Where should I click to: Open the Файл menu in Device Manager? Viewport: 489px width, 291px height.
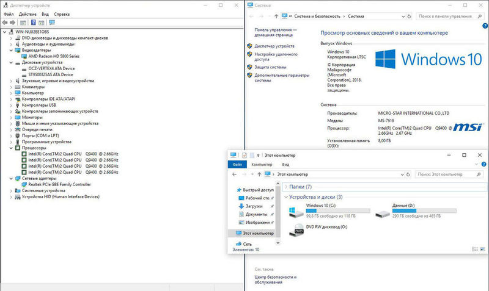click(9, 14)
